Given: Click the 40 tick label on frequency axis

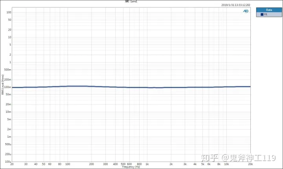Looking at the screenshot, I should point(36,164).
